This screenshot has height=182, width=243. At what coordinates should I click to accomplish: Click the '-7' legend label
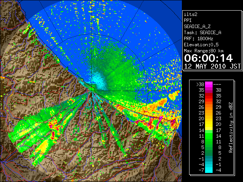click(x=201, y=170)
